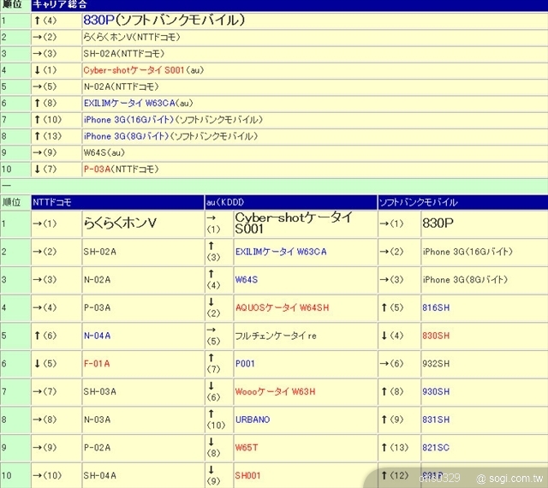Open red Woooケータイ W63H entry
The height and width of the screenshot is (488, 548).
tap(275, 391)
